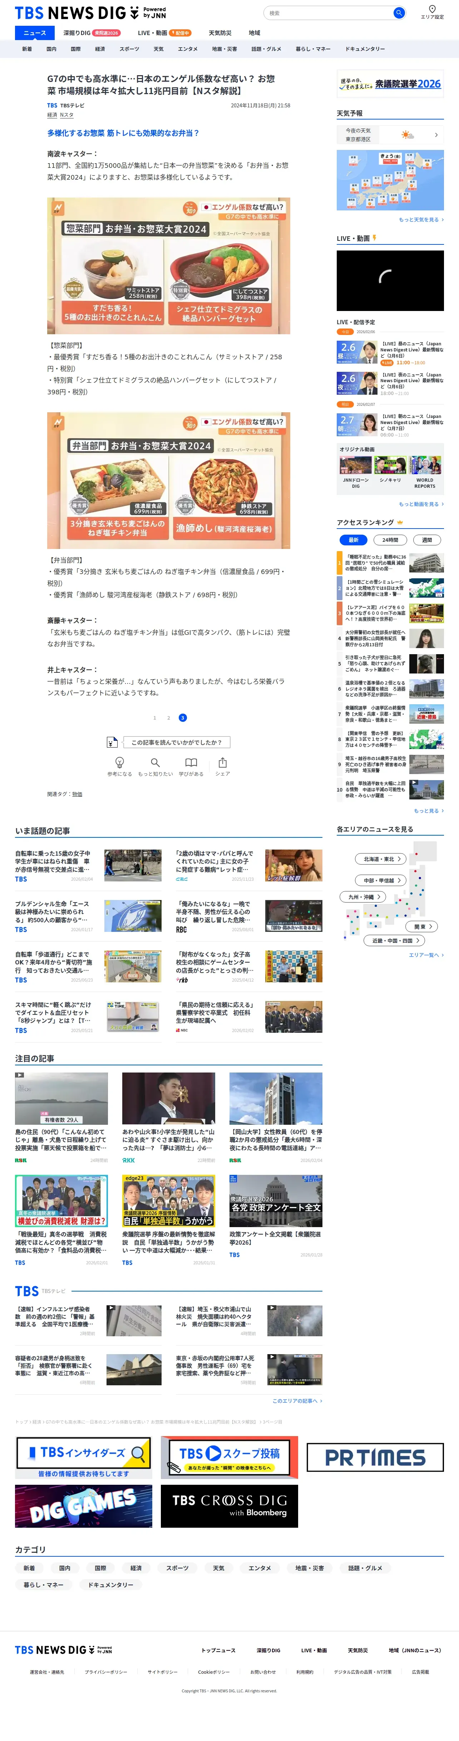Open the エリア設定 location pin
459x1741 pixels.
[x=432, y=12]
